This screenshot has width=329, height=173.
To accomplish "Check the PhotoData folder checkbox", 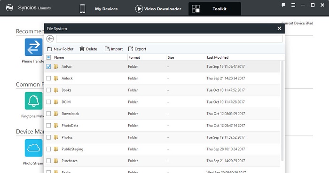I will 48,126.
